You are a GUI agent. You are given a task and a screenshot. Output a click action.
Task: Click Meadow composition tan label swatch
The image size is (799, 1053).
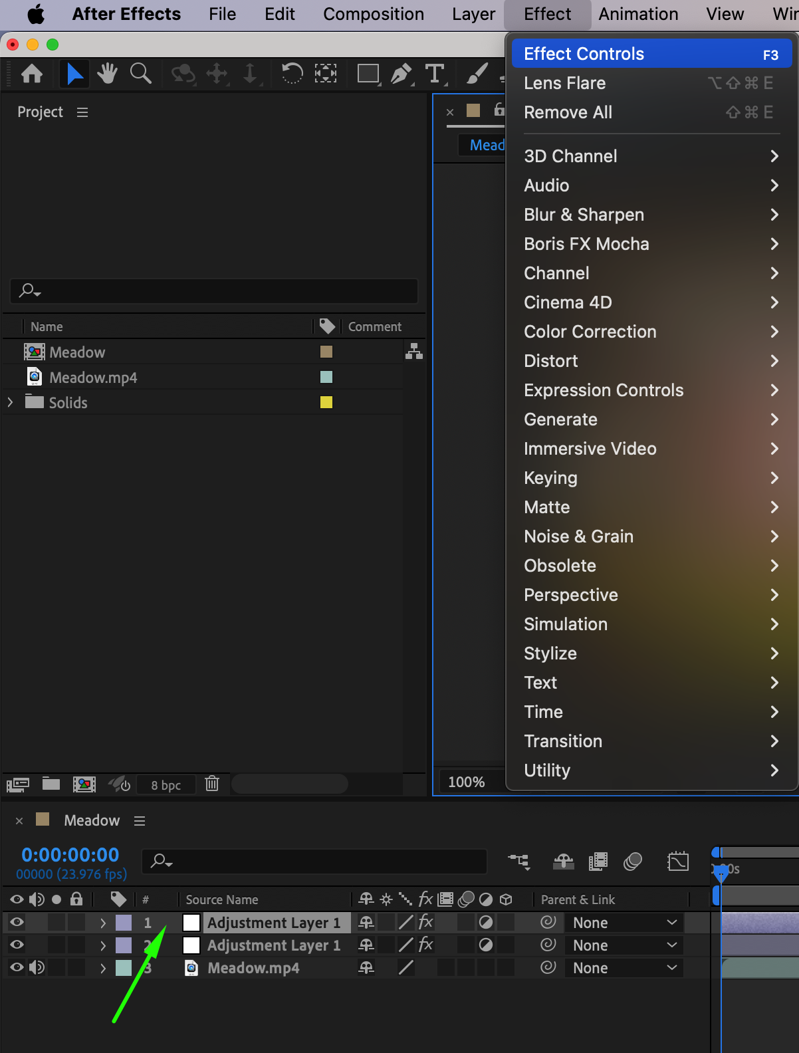(326, 352)
